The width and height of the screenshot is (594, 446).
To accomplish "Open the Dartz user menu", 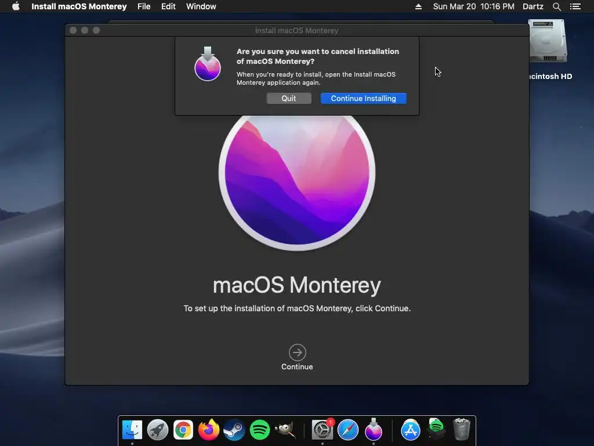I will coord(533,6).
